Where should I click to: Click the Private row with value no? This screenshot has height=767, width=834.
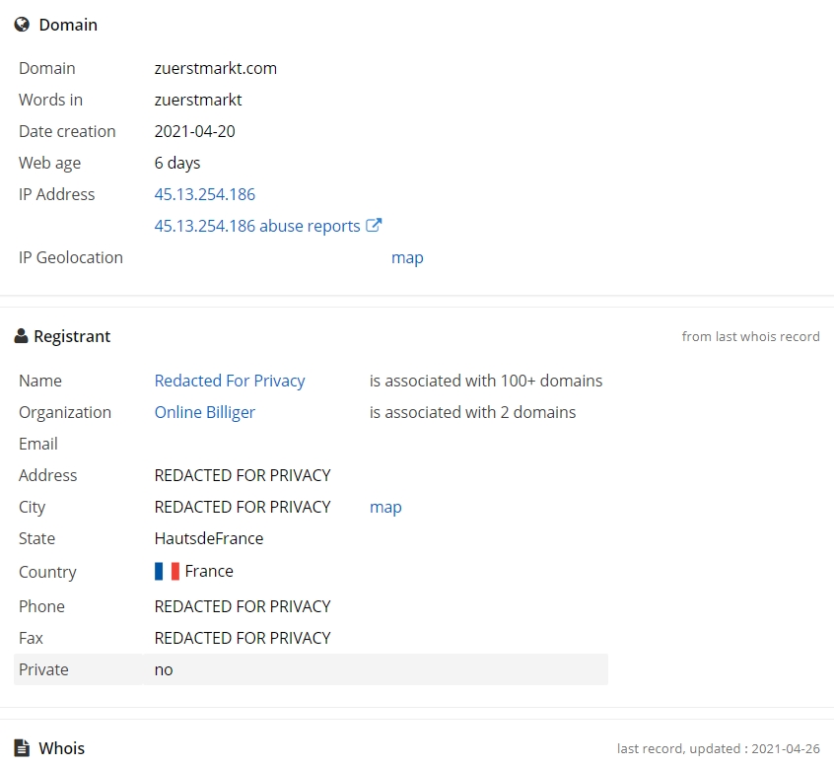pyautogui.click(x=311, y=669)
